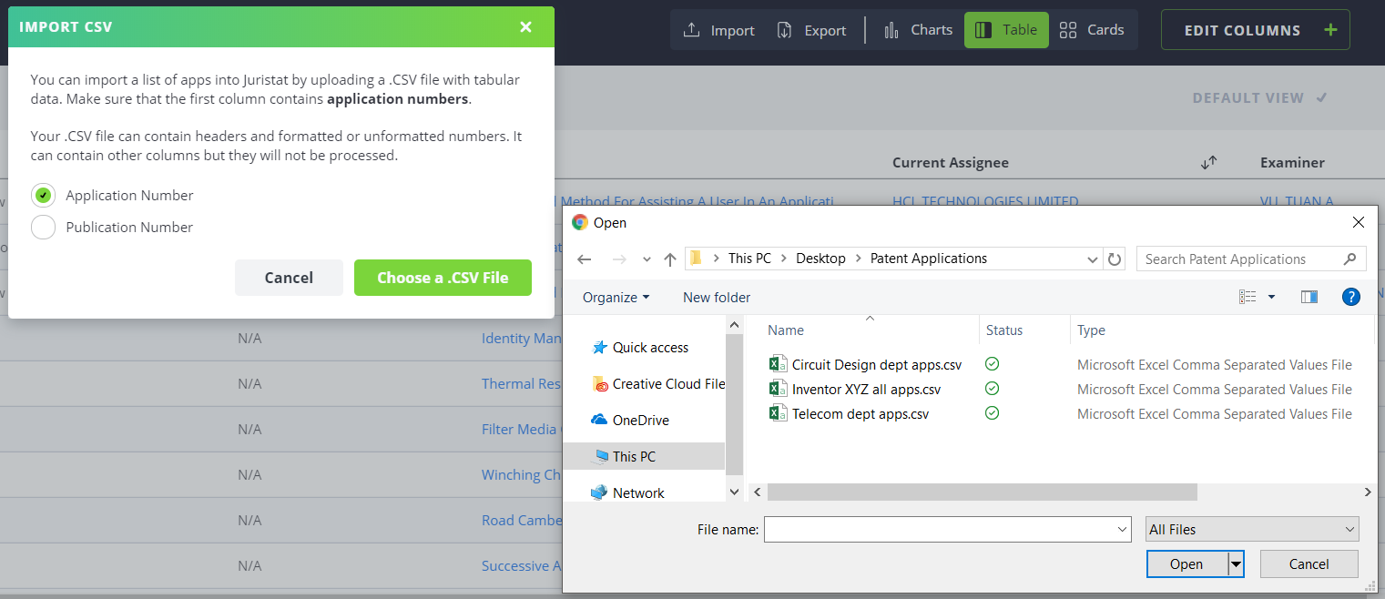Click Choose a .CSV File button
Viewport: 1385px width, 599px height.
coord(443,278)
